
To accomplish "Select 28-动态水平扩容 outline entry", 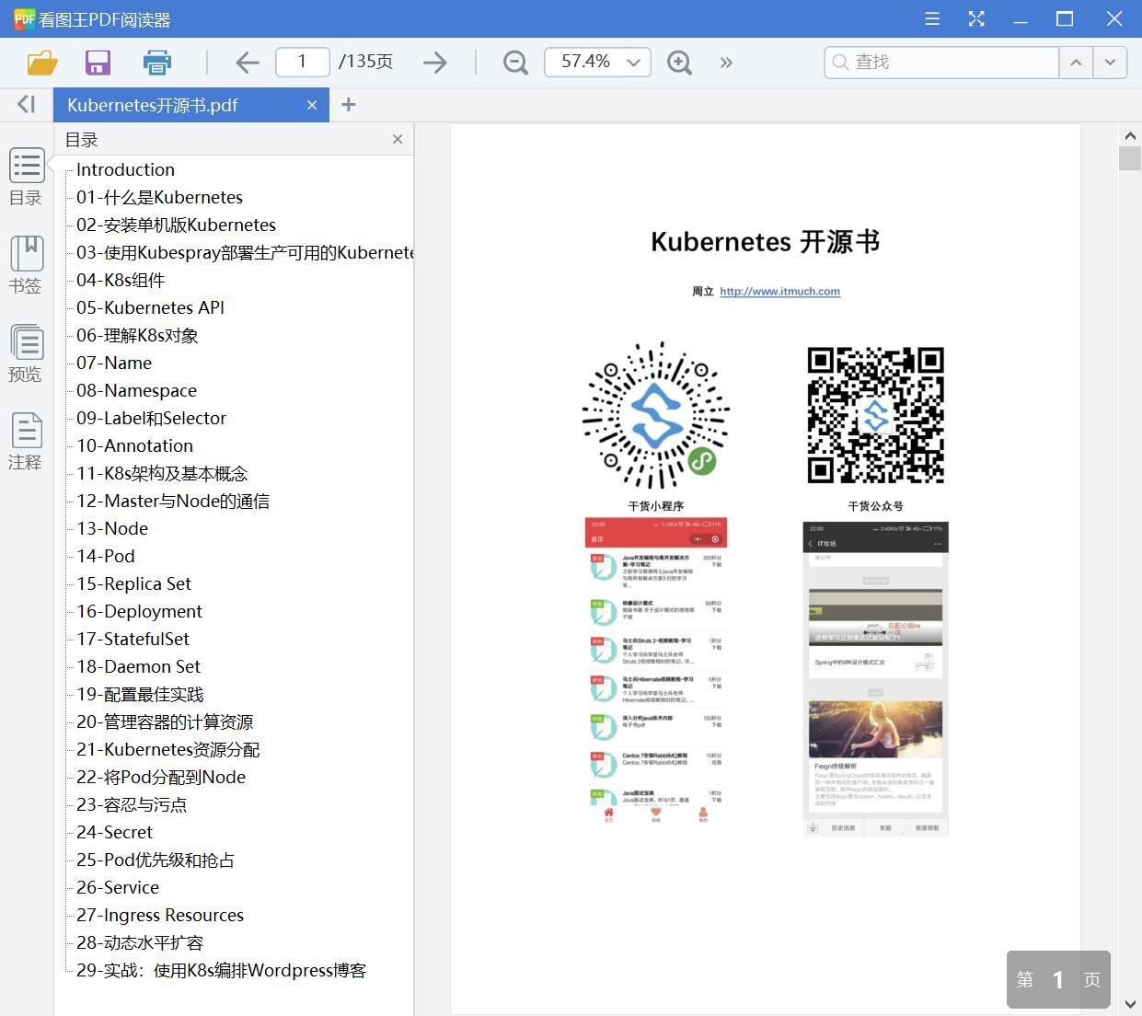I will (x=140, y=942).
